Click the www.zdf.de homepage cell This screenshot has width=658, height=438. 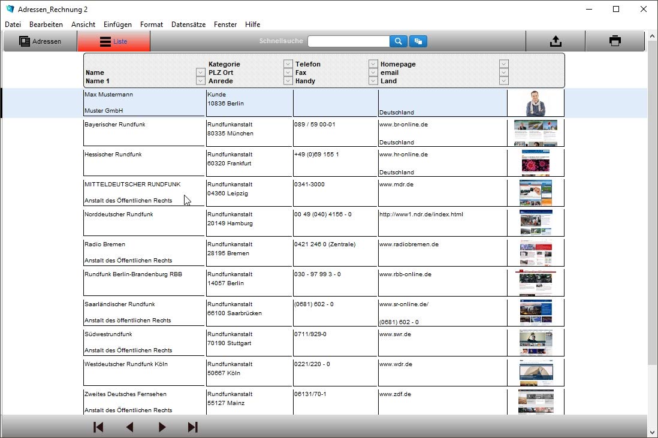[x=395, y=394]
